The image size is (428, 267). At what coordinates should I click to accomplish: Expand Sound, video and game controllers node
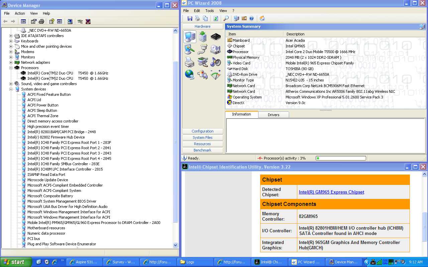[11, 84]
